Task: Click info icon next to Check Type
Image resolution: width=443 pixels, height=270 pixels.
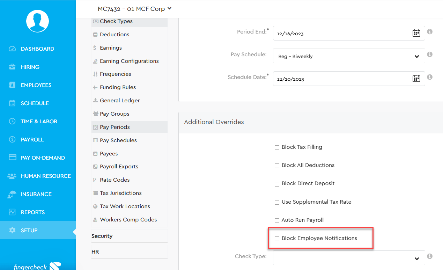Action: (430, 256)
